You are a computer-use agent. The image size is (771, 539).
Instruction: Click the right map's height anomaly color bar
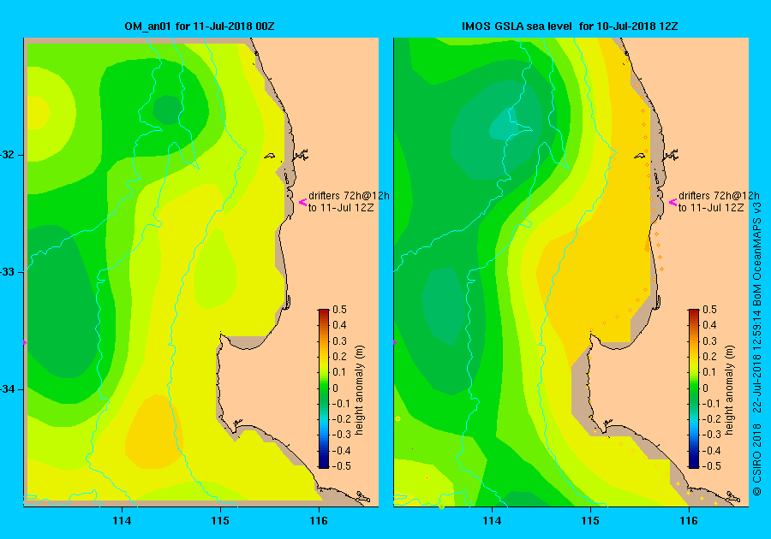click(x=693, y=388)
